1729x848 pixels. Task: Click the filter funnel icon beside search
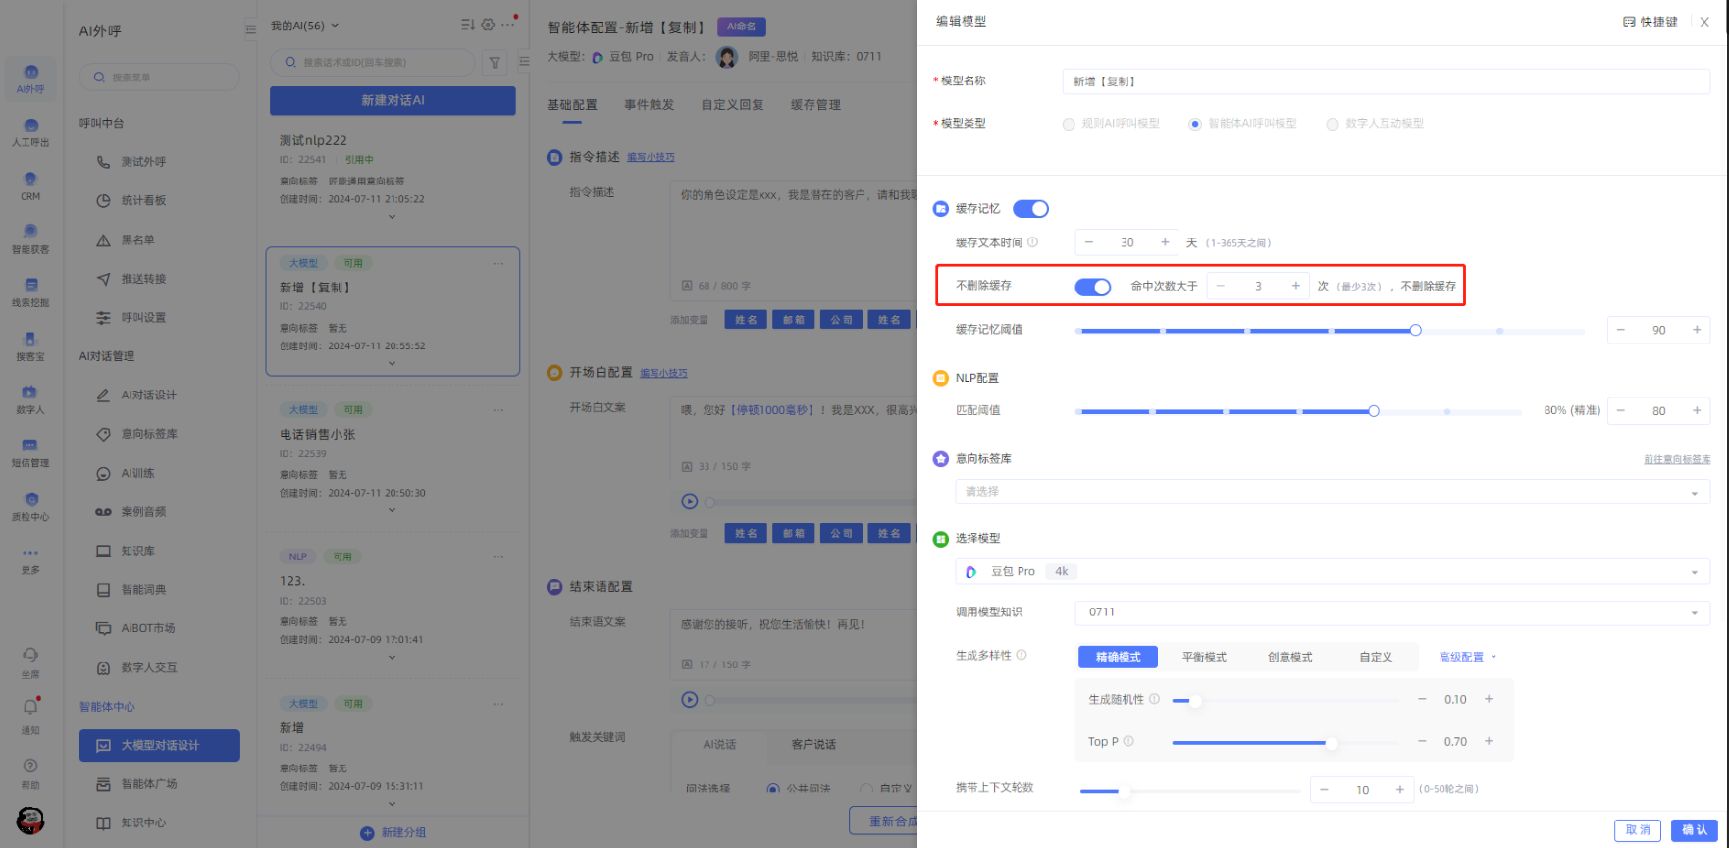pyautogui.click(x=495, y=63)
